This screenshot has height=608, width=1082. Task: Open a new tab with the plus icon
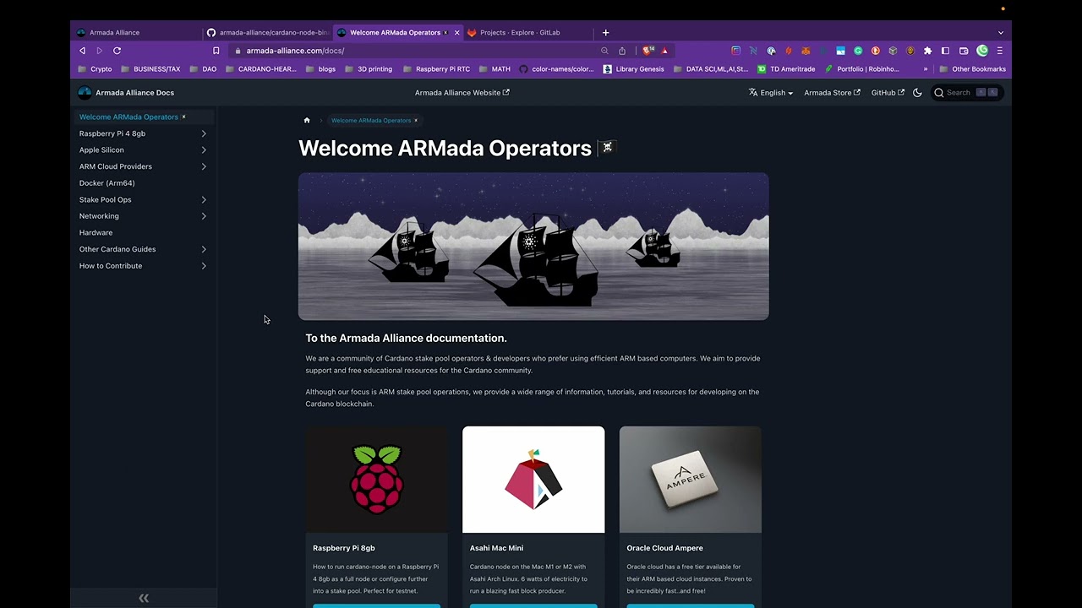[605, 32]
